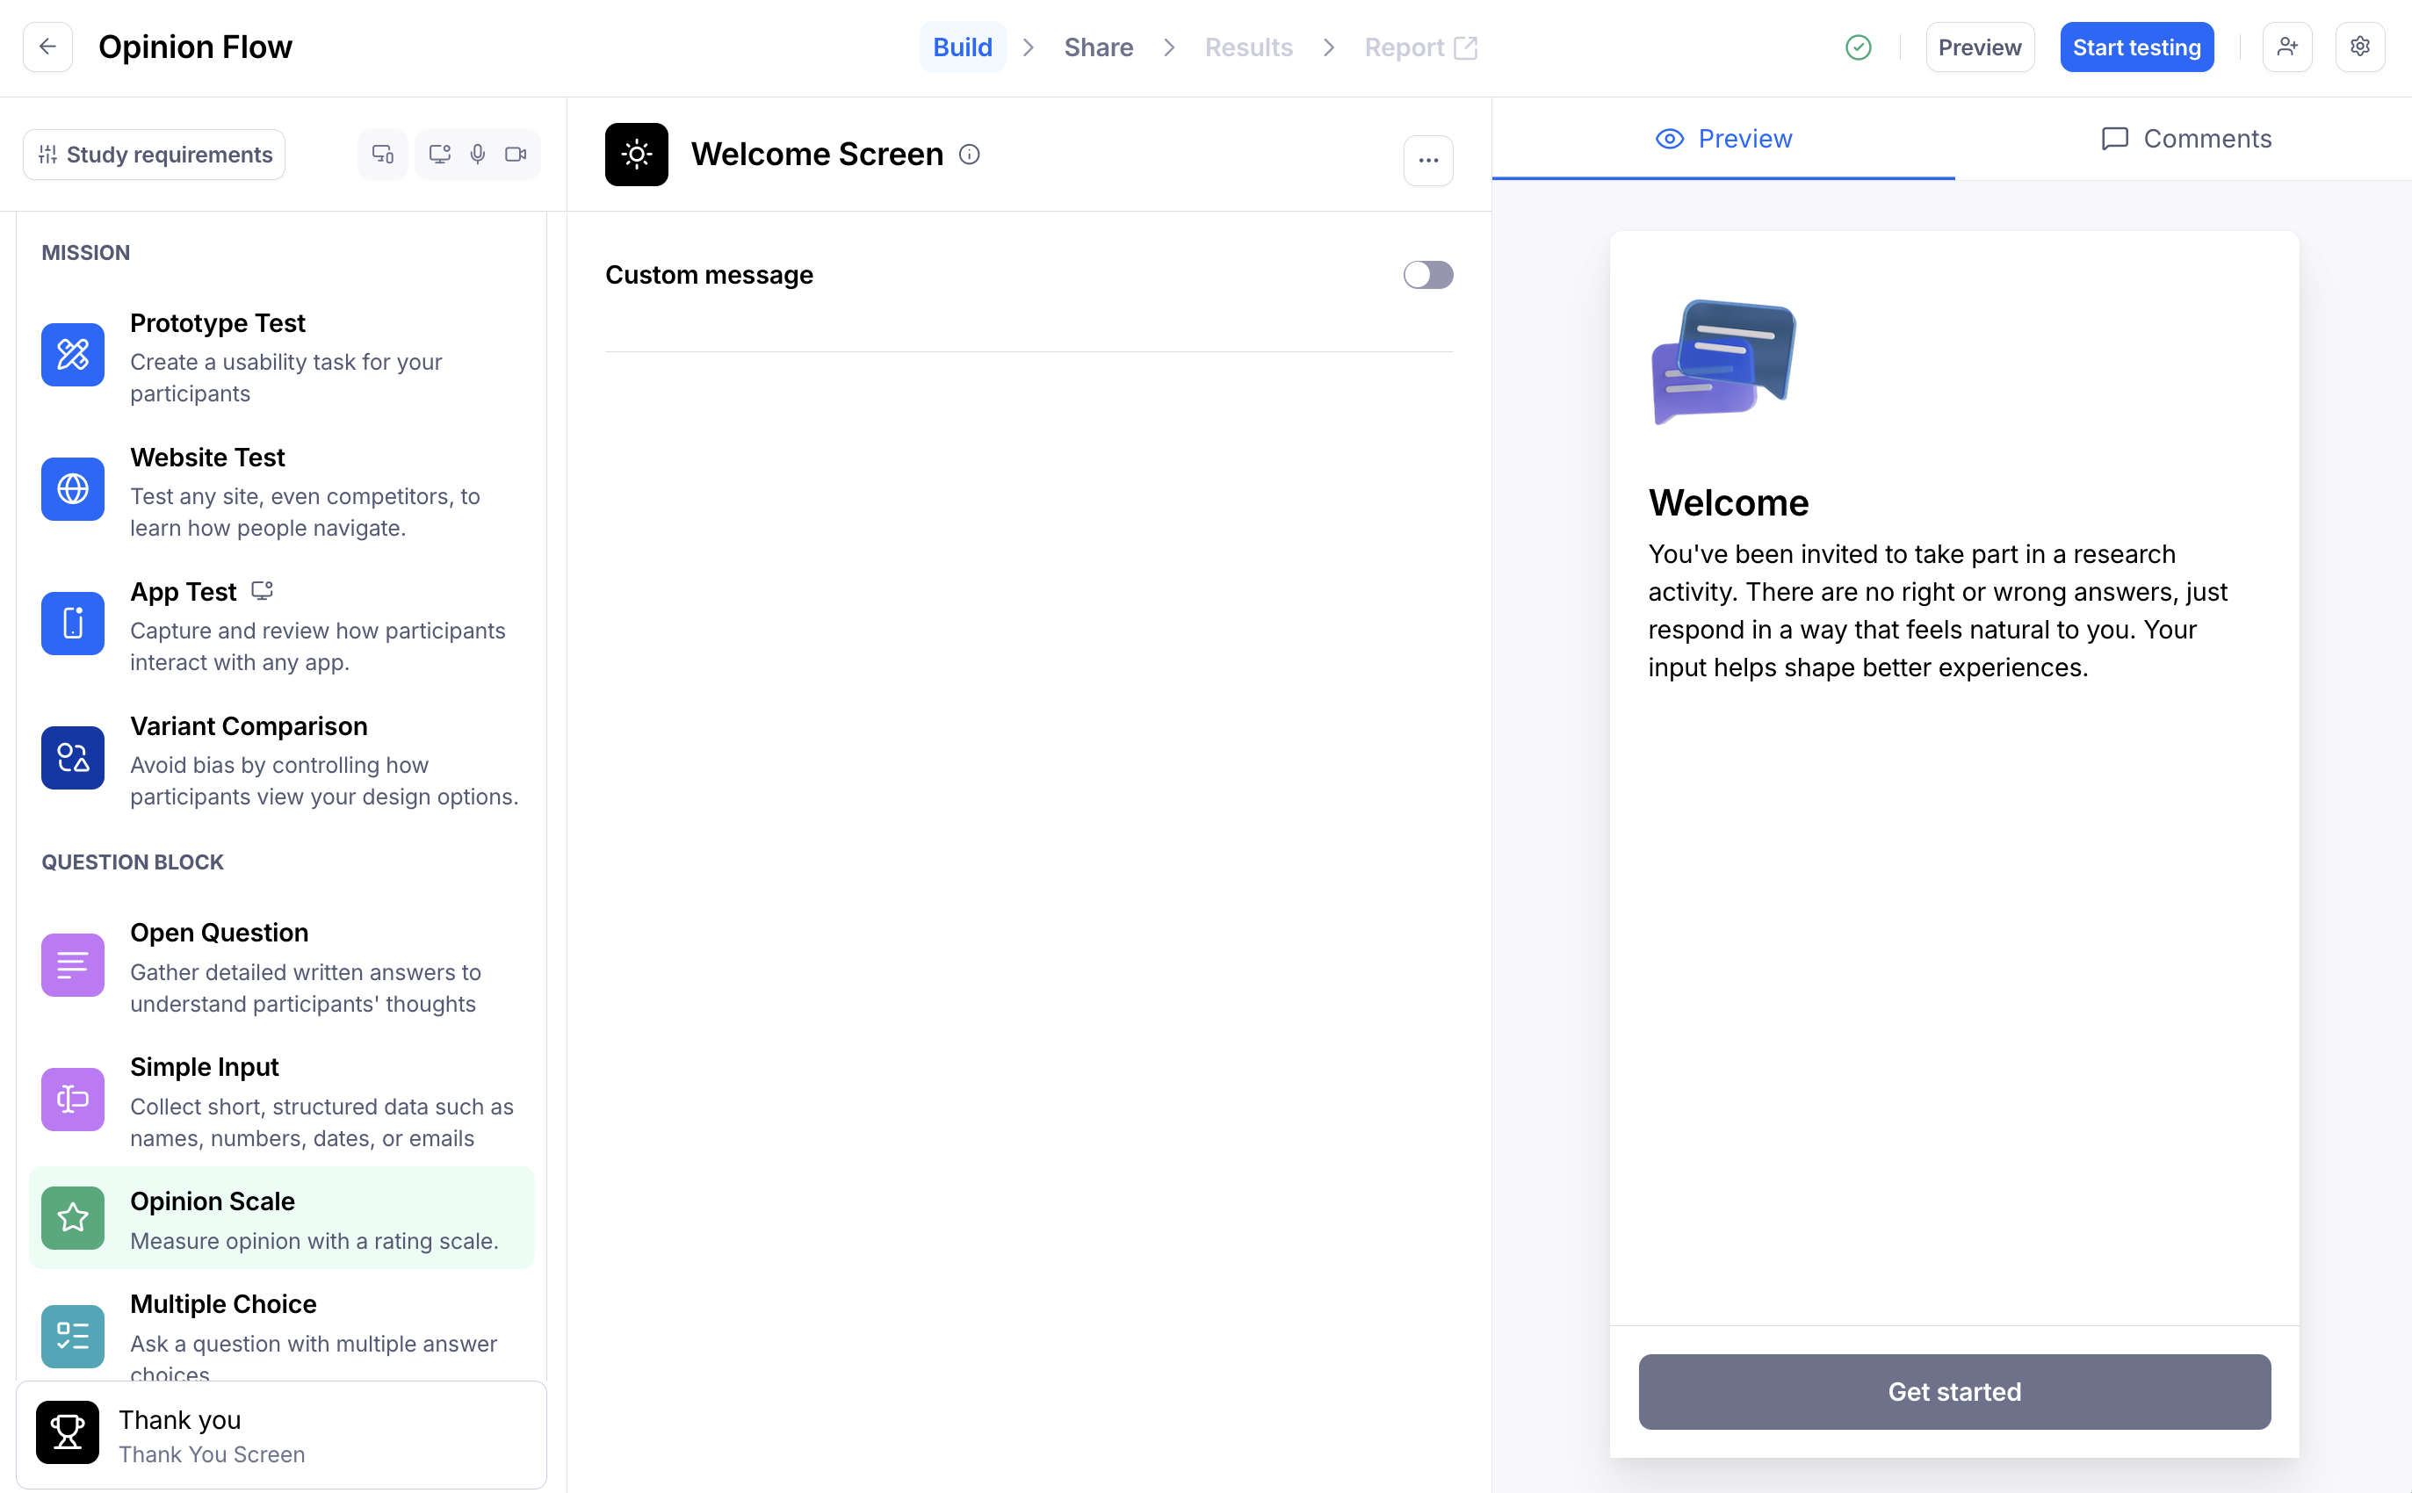Image resolution: width=2412 pixels, height=1493 pixels.
Task: Click the back arrow button
Action: (x=47, y=47)
